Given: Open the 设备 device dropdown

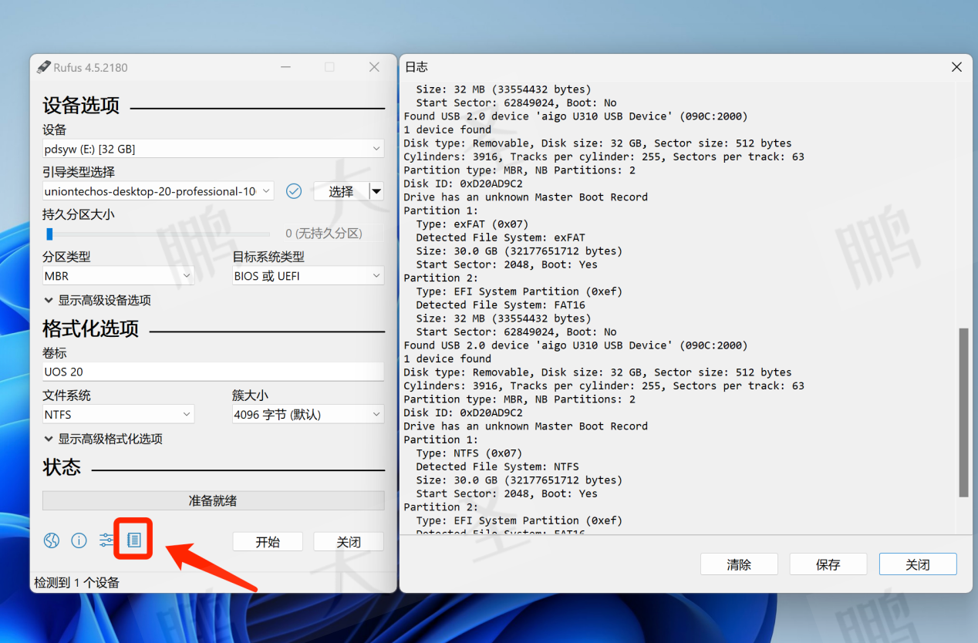Looking at the screenshot, I should (214, 149).
